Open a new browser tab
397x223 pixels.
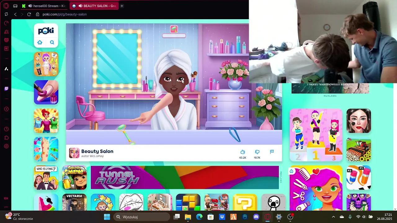pos(122,6)
